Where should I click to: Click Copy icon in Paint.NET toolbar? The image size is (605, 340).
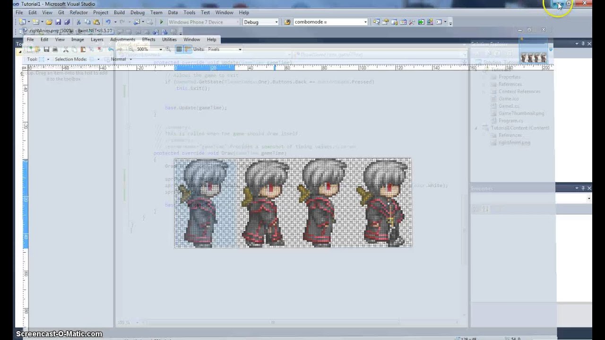(x=74, y=49)
